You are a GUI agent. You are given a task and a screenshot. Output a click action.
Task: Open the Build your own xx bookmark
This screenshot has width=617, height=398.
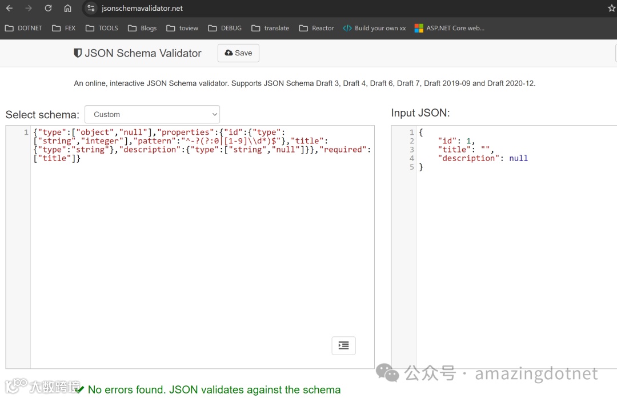pyautogui.click(x=374, y=29)
